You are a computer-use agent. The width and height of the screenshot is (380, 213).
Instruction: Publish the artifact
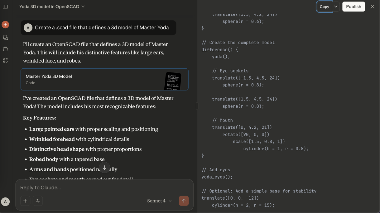pos(354,7)
